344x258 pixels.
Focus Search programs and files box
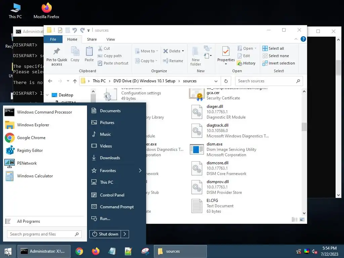coord(44,234)
